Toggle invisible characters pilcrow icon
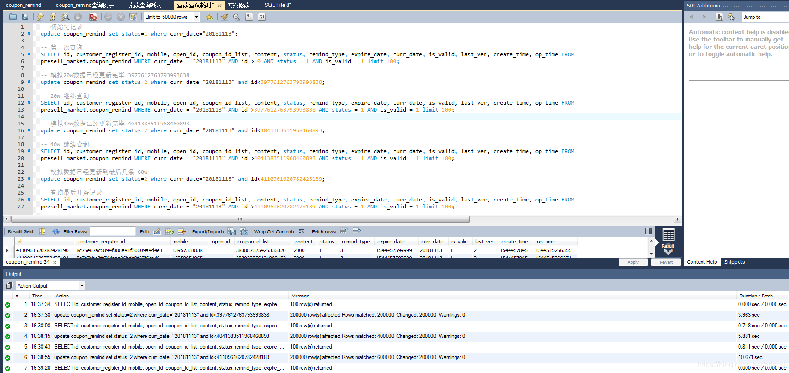789x373 pixels. (249, 17)
